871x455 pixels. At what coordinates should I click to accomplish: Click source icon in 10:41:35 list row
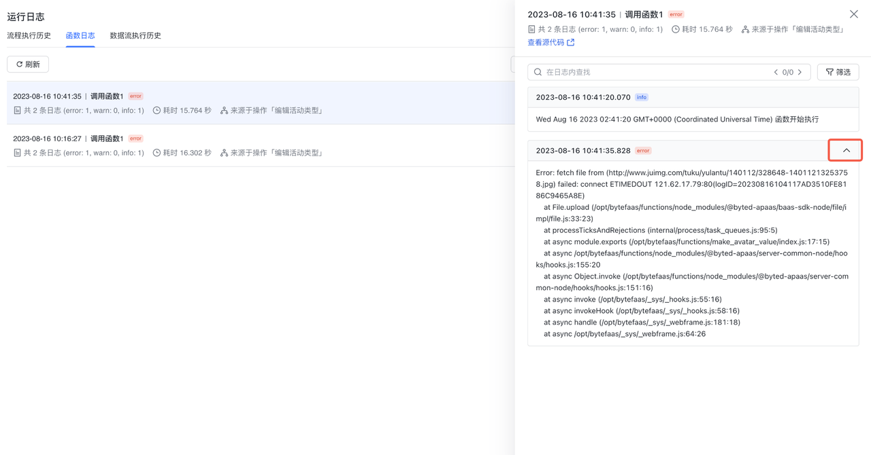224,110
